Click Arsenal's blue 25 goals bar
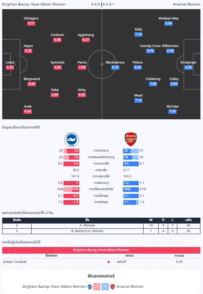203x294 pixels. pos(127,151)
